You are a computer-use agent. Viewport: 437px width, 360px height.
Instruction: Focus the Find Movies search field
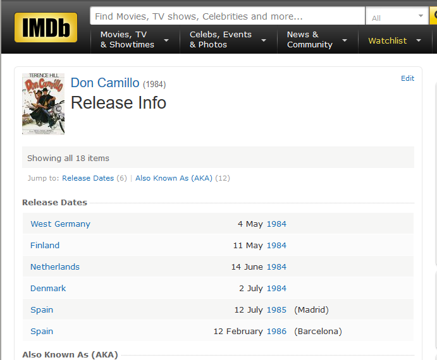click(x=228, y=16)
